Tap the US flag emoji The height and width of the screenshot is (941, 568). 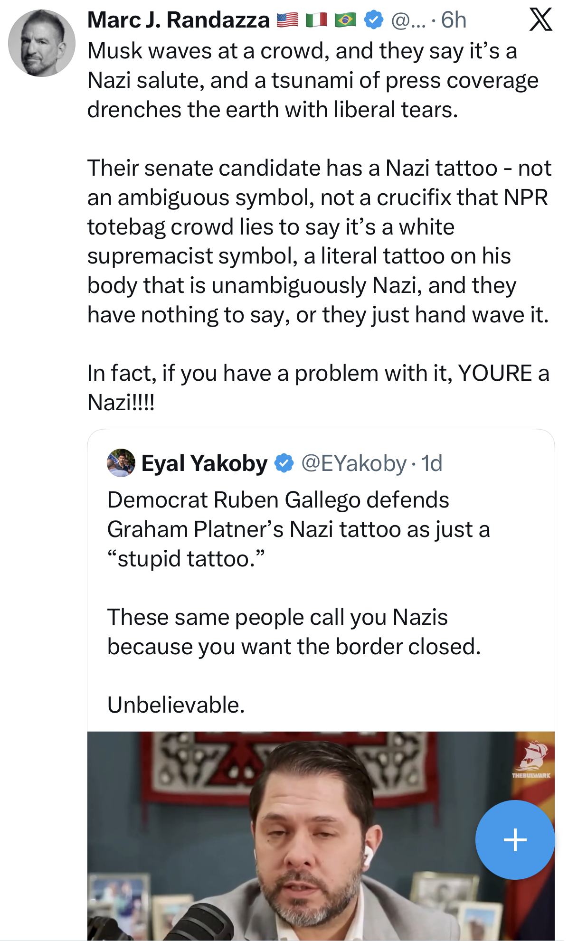(x=287, y=20)
